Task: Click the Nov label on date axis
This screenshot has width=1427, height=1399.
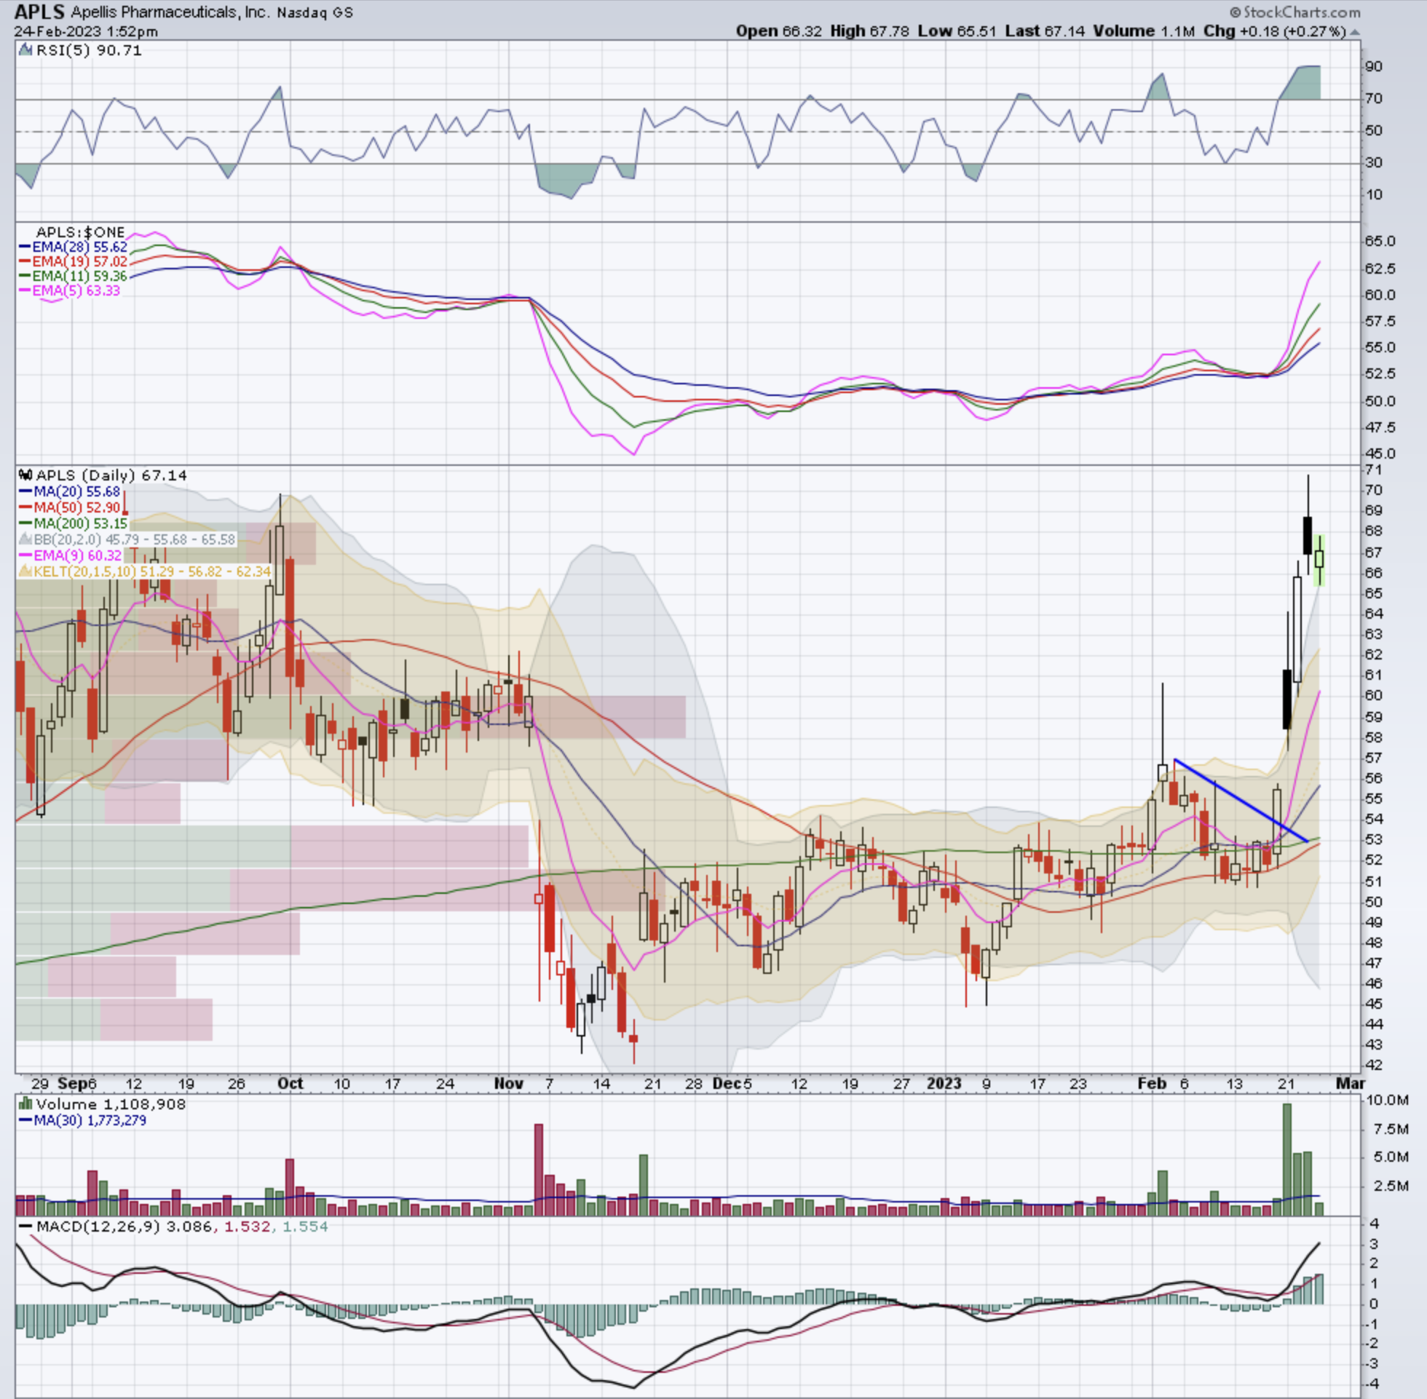Action: pyautogui.click(x=508, y=1084)
